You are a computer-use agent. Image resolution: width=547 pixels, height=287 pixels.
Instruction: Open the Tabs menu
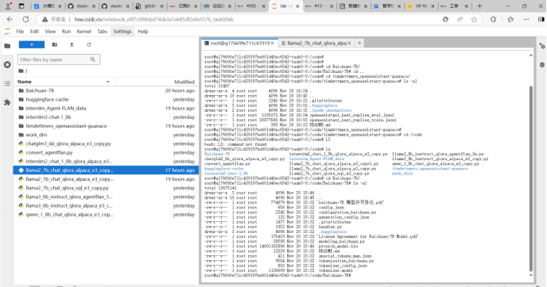(103, 31)
